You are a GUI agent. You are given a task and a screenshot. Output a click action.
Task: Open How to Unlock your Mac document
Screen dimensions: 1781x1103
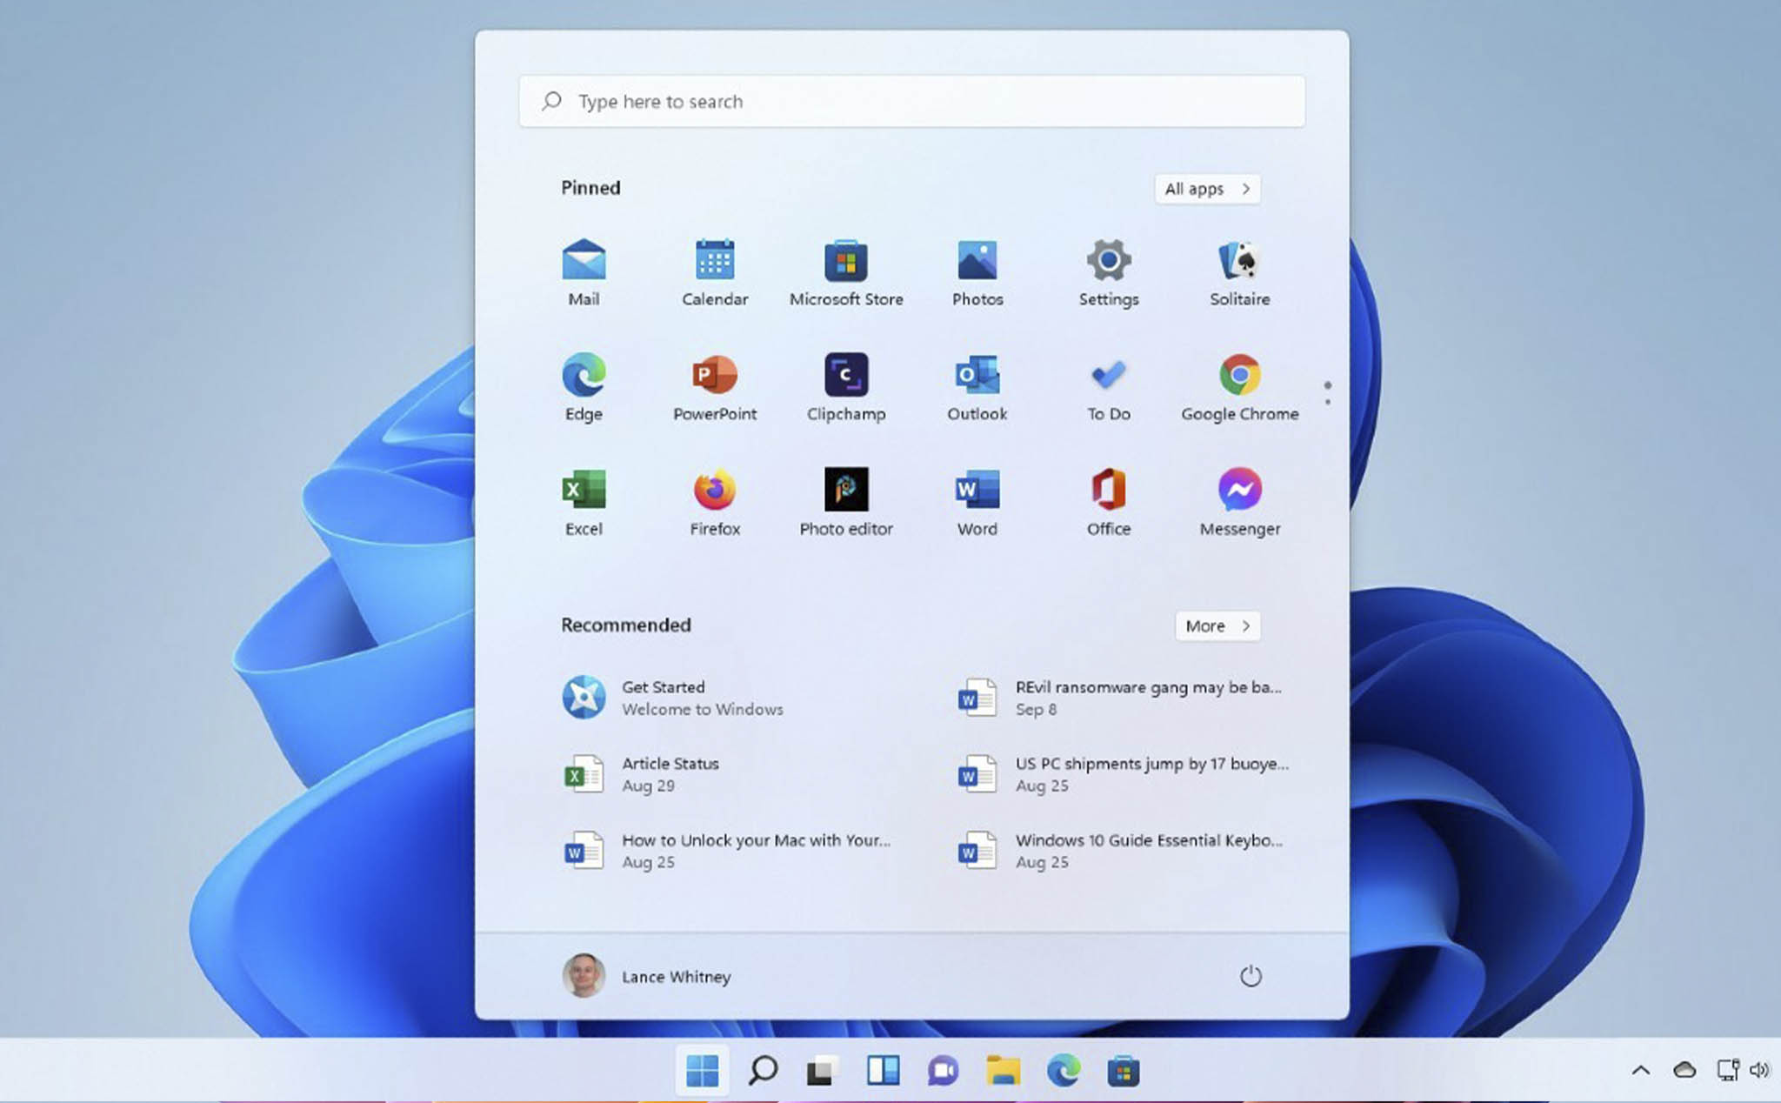point(727,851)
